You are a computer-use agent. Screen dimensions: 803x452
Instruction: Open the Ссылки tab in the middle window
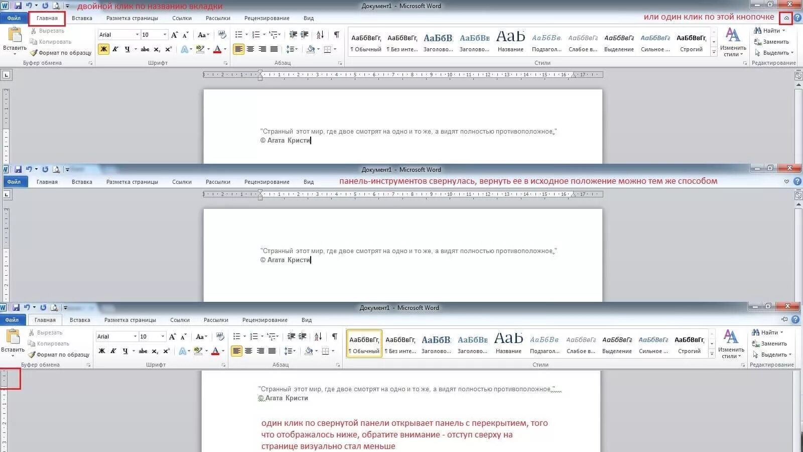182,182
